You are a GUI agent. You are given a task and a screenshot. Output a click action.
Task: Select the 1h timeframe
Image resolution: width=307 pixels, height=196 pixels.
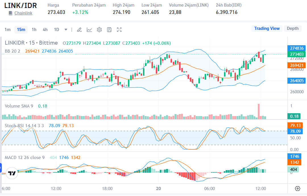(x=34, y=30)
